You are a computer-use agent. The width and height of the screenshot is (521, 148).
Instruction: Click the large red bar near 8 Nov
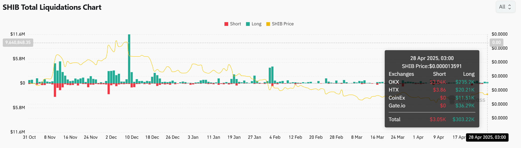tap(55, 90)
